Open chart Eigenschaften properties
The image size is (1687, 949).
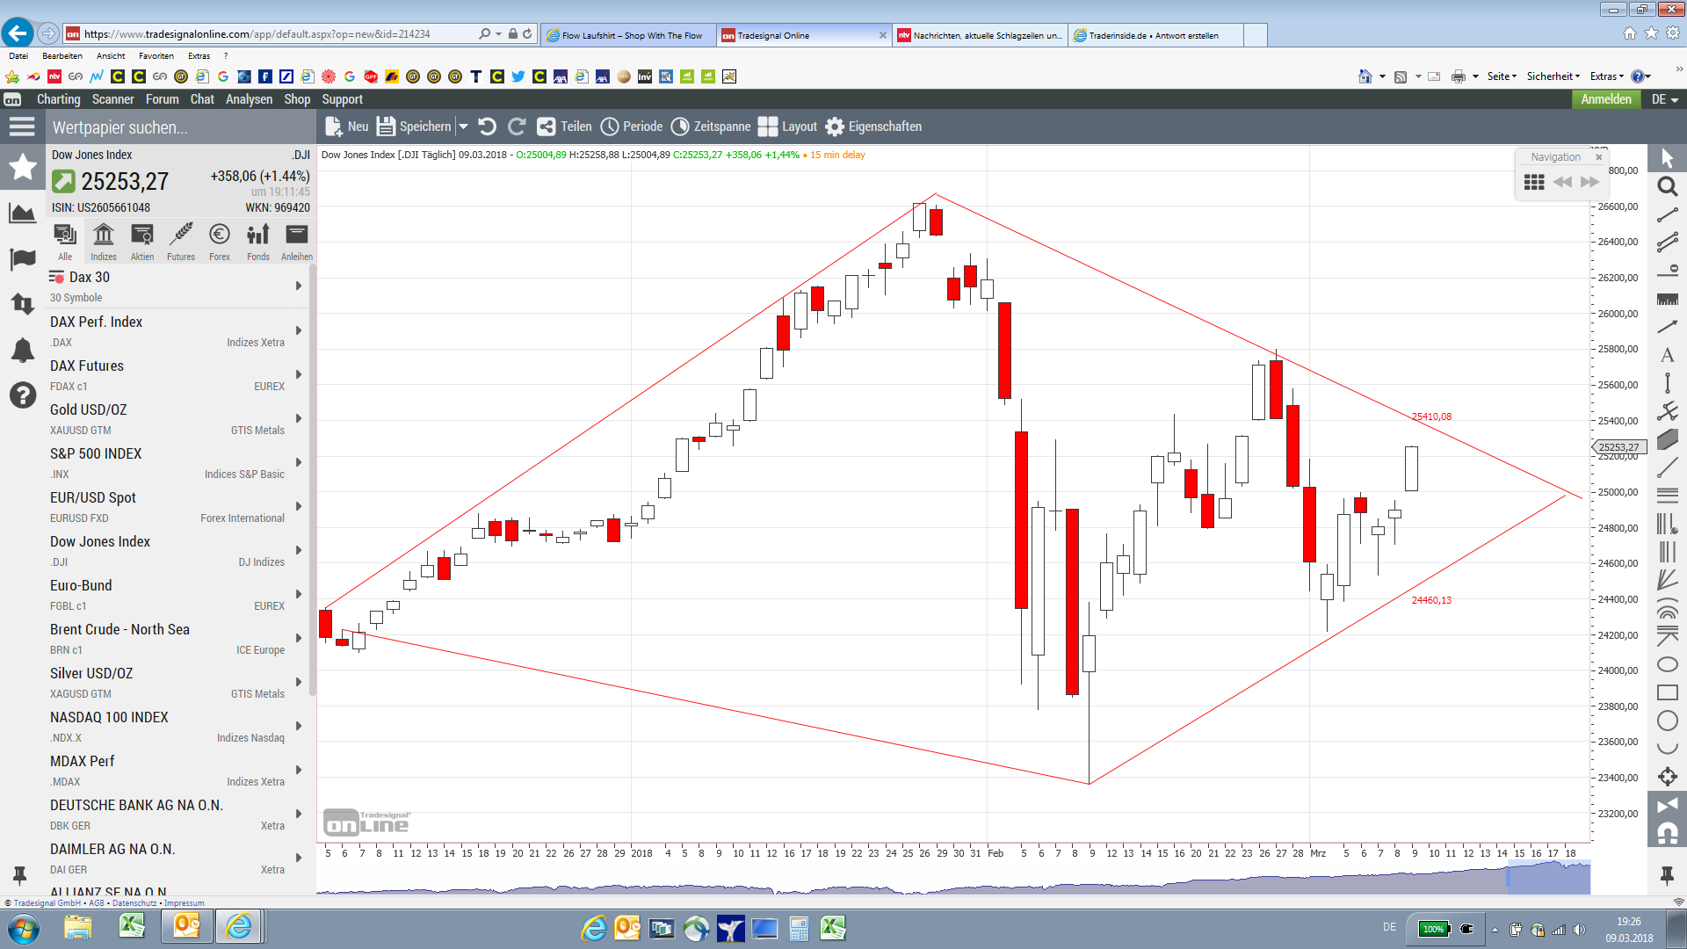pos(873,127)
